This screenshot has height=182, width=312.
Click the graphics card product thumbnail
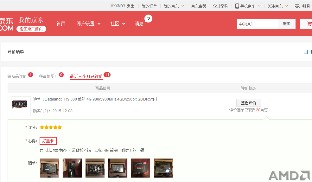[x=21, y=106]
